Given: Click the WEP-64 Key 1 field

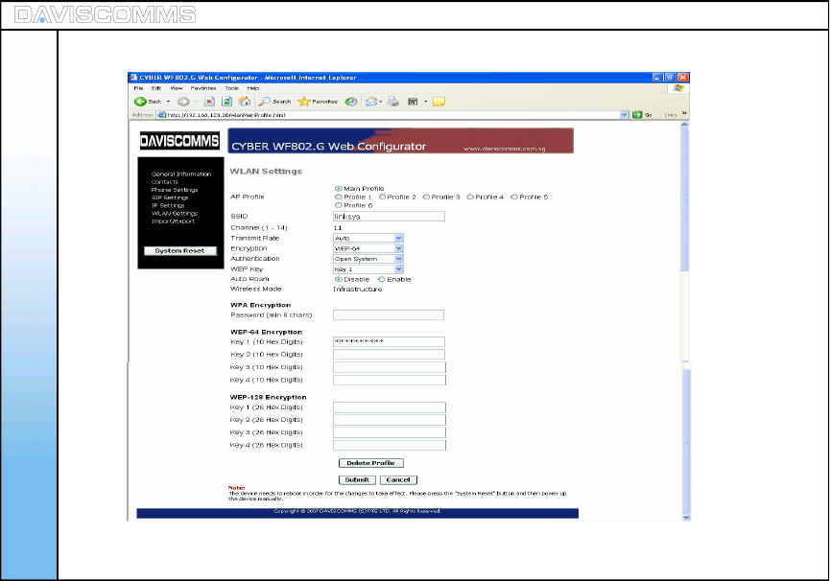Looking at the screenshot, I should (x=389, y=342).
